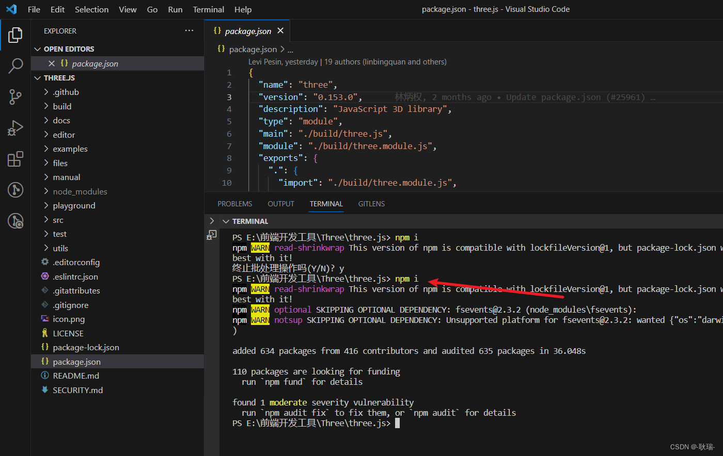
Task: Click the "version" line in editor
Action: point(310,97)
